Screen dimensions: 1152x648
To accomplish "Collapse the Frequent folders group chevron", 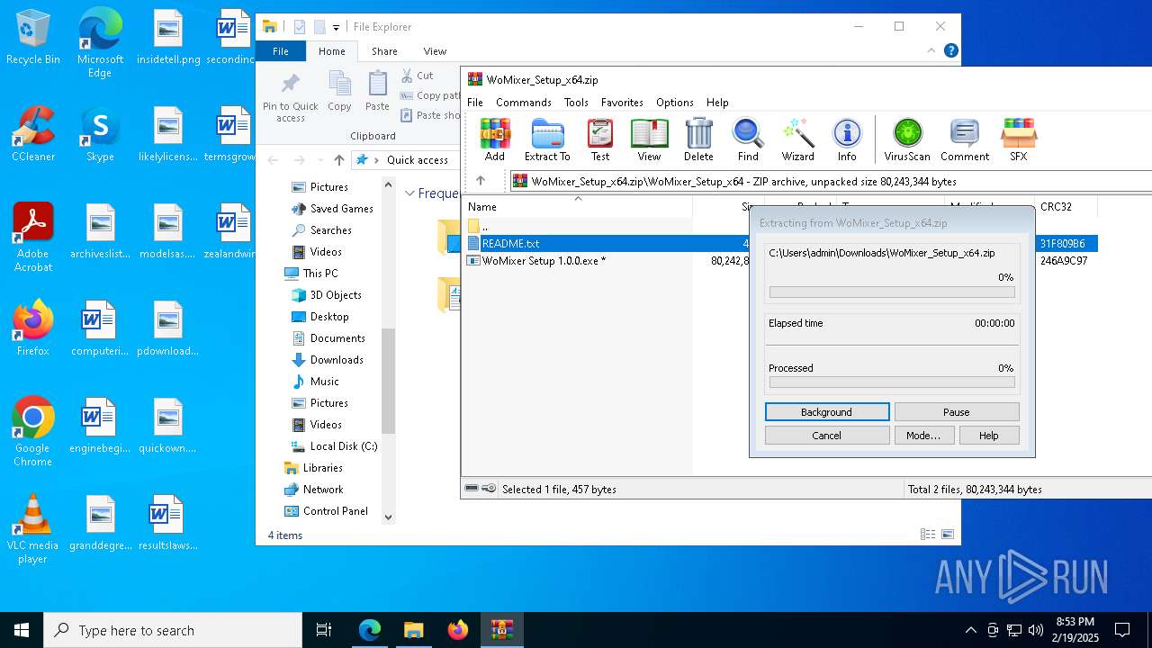I will click(x=409, y=193).
